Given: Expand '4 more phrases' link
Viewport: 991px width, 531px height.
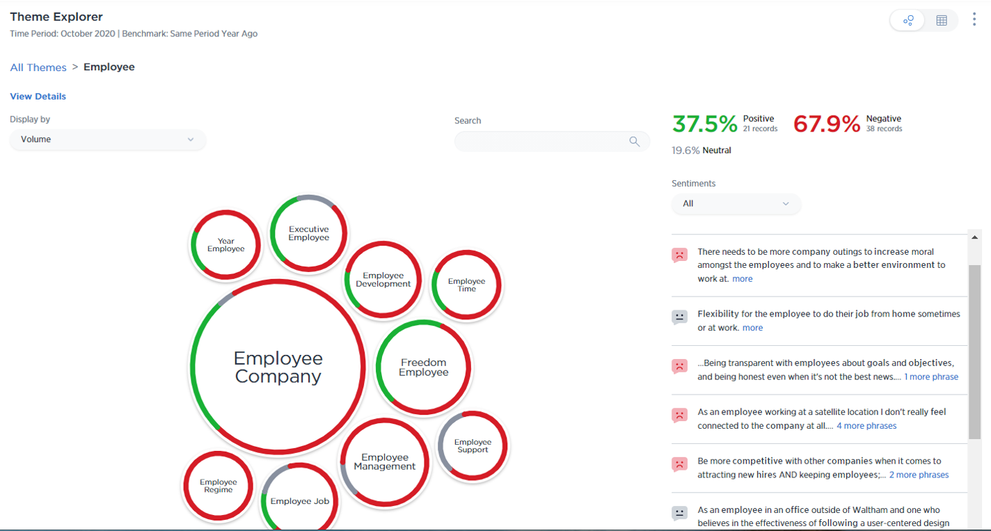Looking at the screenshot, I should pos(866,426).
